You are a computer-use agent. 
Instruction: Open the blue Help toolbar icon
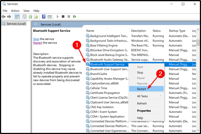click(x=44, y=16)
